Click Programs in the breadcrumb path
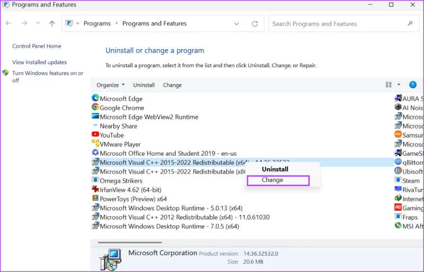424x272 pixels. coord(97,23)
